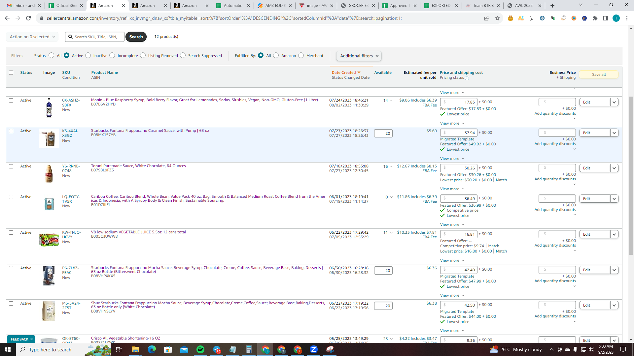Open the Mail app in taskbar

pos(184,349)
